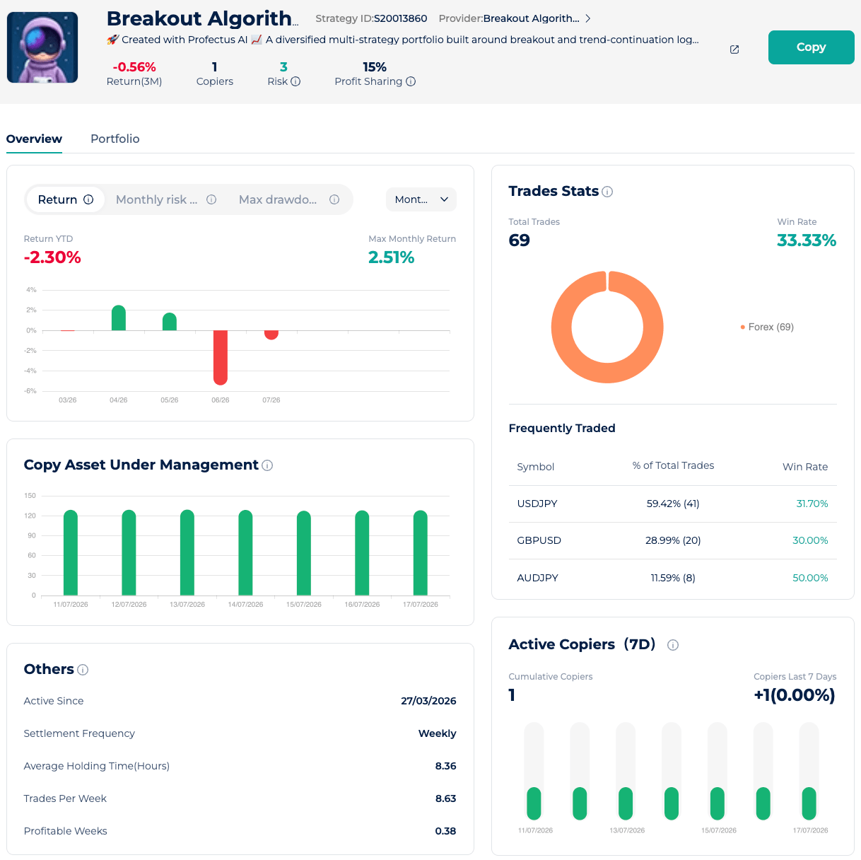The height and width of the screenshot is (860, 861).
Task: Show the Risk info tooltip icon
Action: 295,81
